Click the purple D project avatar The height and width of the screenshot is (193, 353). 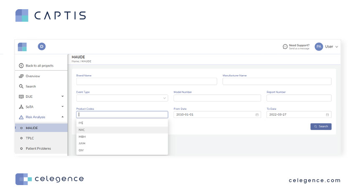tap(41, 46)
